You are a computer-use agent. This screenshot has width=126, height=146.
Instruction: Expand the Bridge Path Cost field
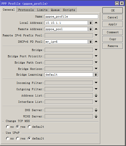click(x=96, y=62)
